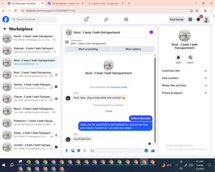Image resolution: width=215 pixels, height=172 pixels.
Task: Open Pearl's conversation
Action: [30, 74]
